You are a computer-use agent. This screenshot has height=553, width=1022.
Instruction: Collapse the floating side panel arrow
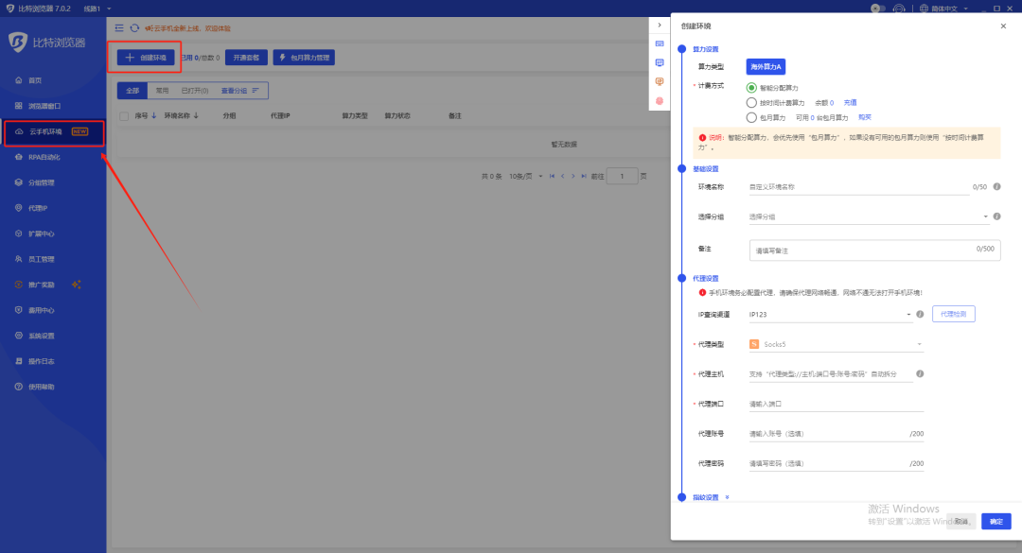(660, 25)
